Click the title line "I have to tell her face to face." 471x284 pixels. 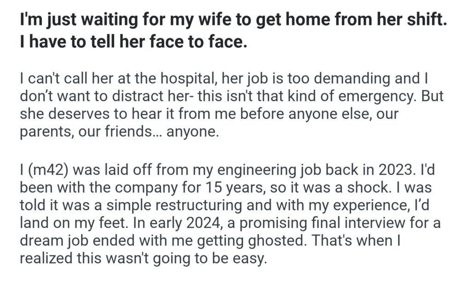133,43
